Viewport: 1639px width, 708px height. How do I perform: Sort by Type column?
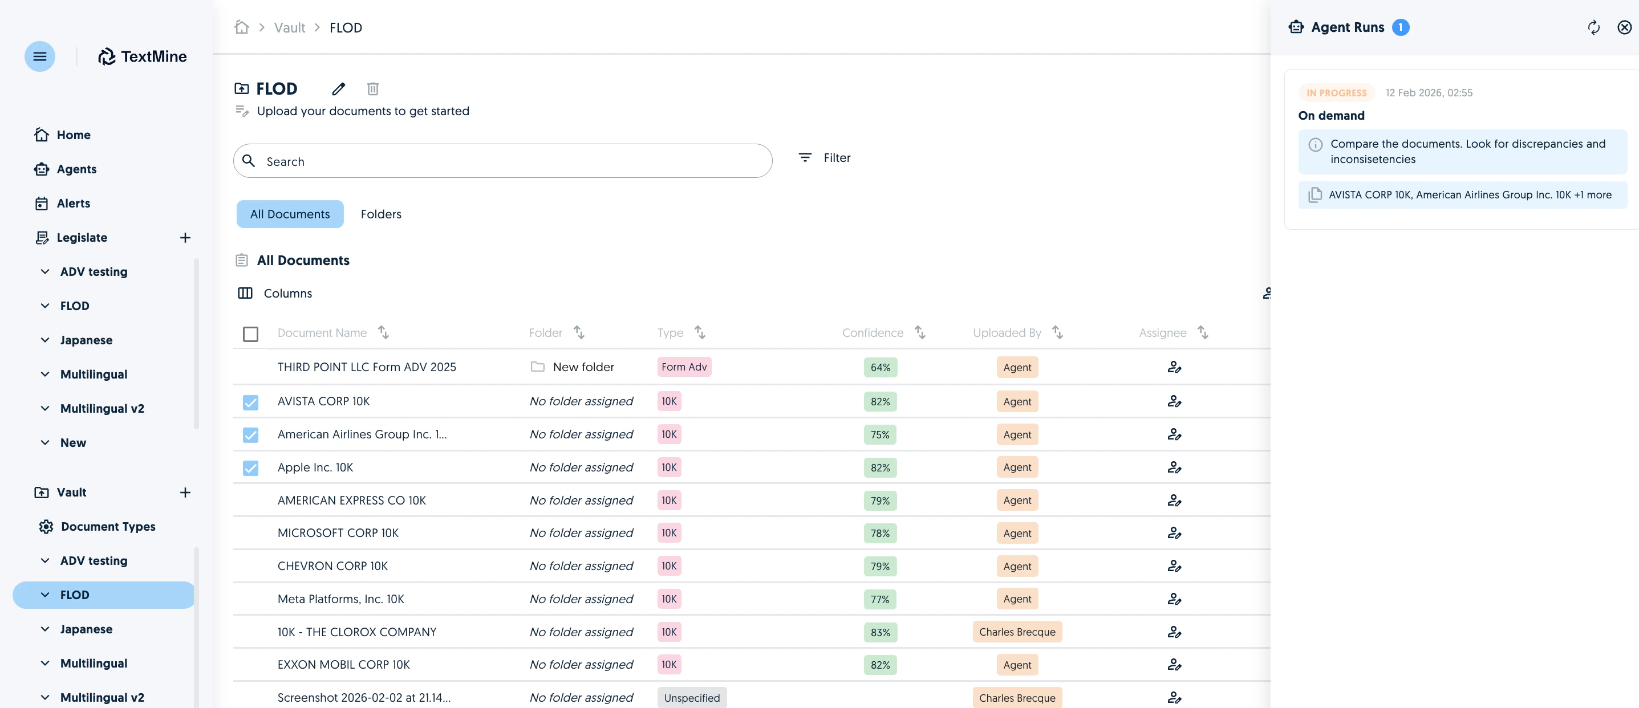tap(700, 332)
